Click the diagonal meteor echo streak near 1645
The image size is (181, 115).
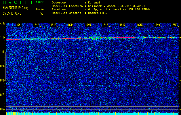[x=88, y=50]
